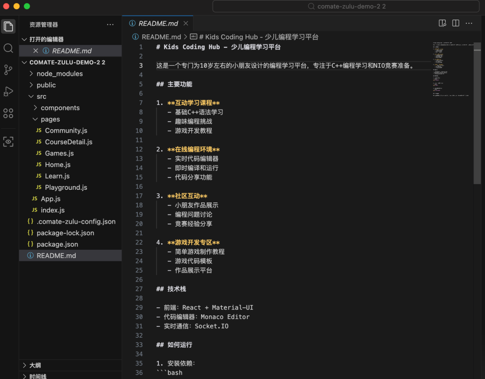Open the Extensions view

9,113
